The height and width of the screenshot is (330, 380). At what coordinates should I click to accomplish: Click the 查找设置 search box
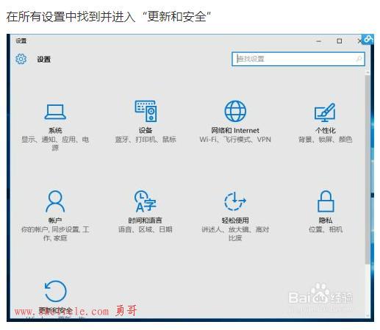(x=298, y=59)
